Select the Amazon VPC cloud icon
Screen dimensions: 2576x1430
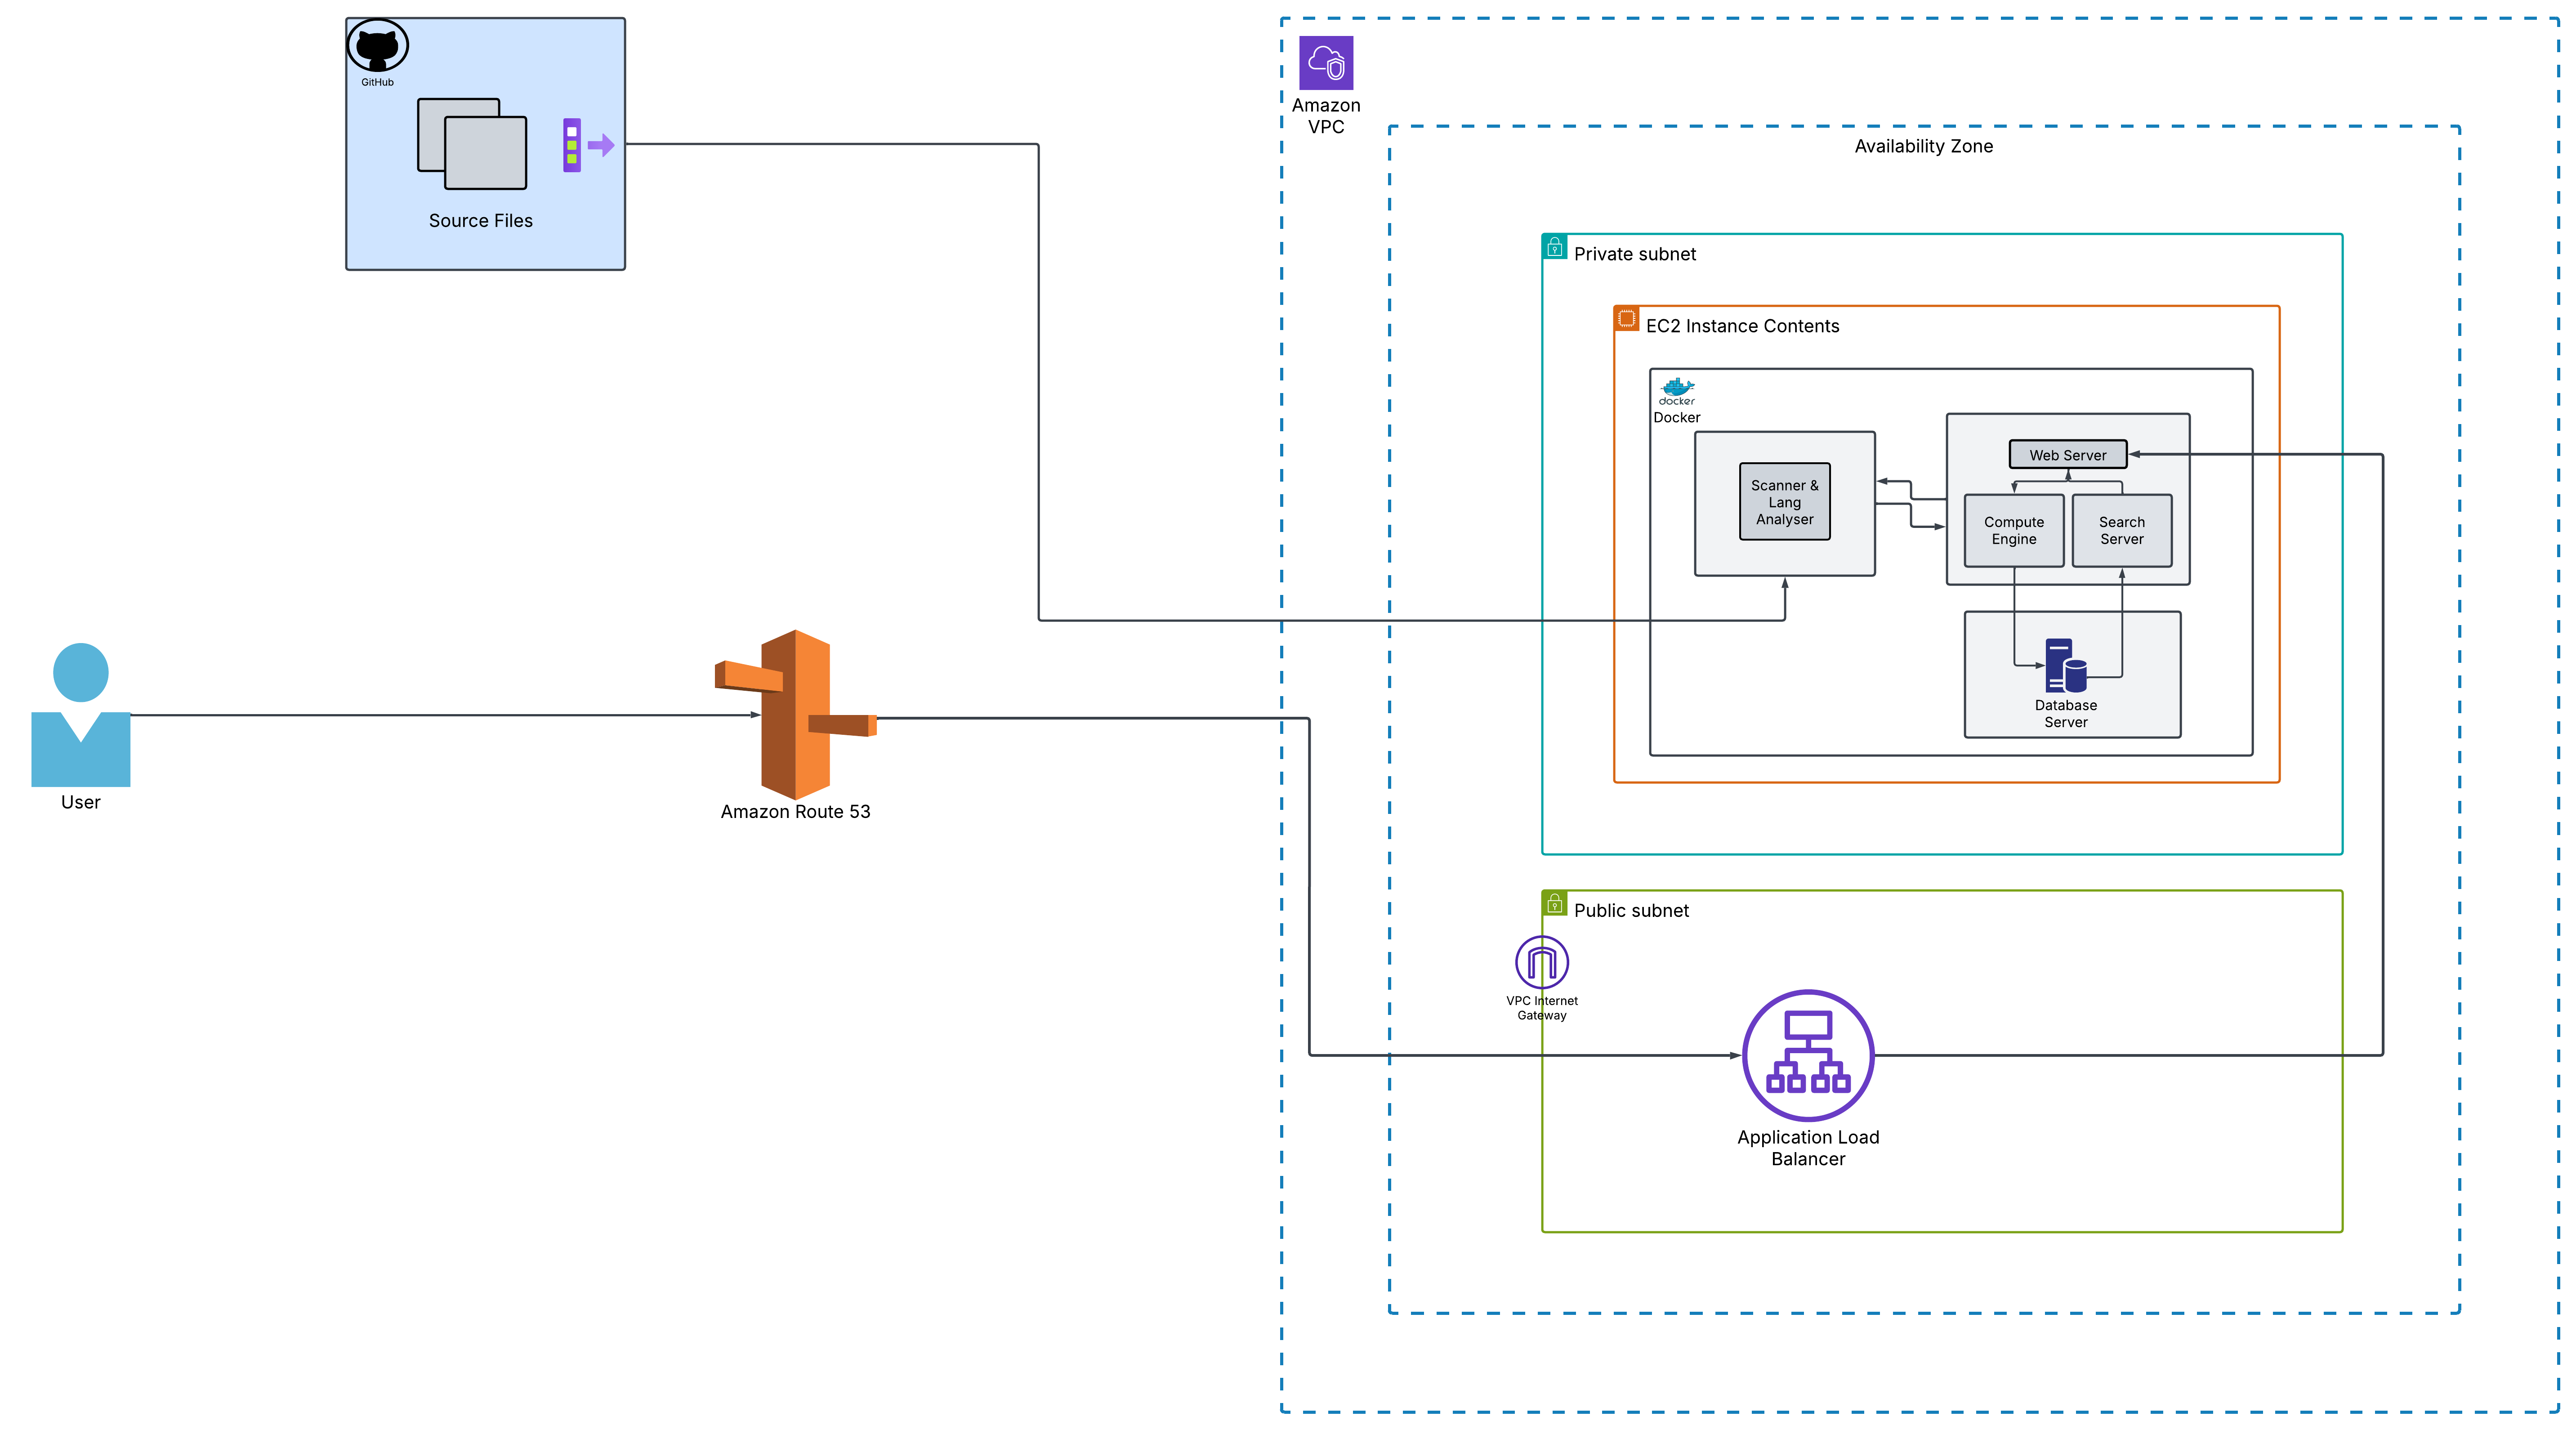tap(1325, 63)
